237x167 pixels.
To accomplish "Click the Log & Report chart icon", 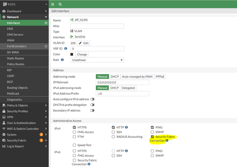I will [4, 146].
